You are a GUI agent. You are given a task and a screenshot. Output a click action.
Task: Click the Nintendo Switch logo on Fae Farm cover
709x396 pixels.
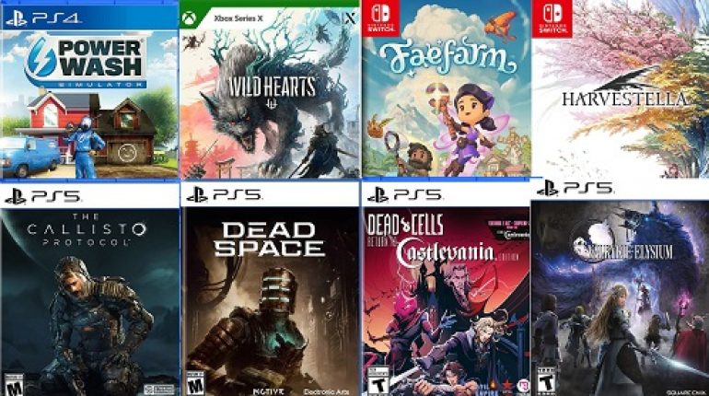coord(382,17)
